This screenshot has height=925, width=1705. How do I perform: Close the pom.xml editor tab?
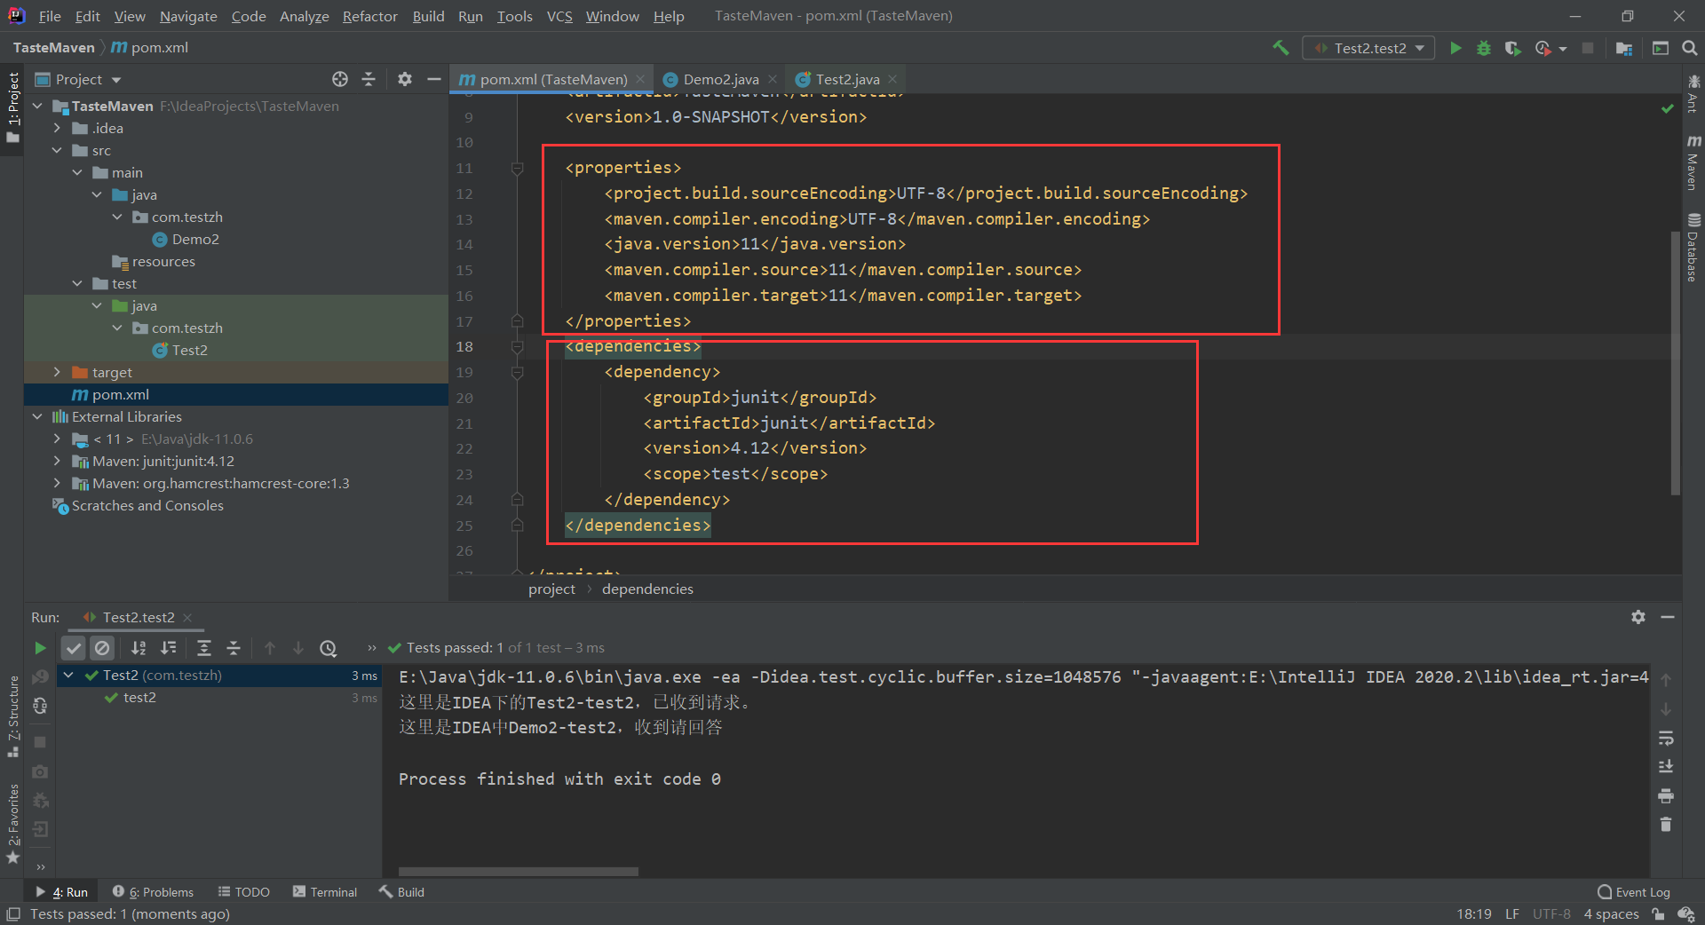(640, 79)
